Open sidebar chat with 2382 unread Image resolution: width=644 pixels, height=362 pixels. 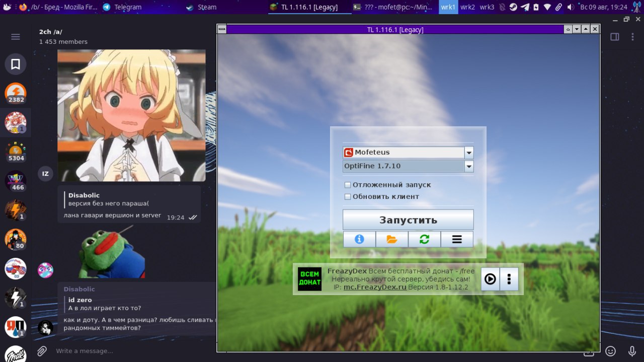16,94
